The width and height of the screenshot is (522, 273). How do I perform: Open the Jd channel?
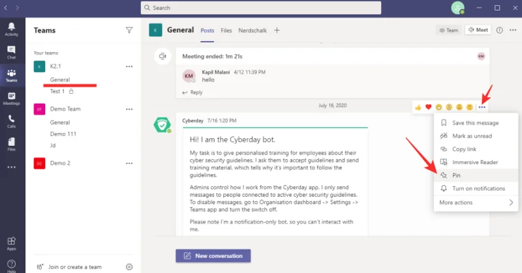[53, 145]
